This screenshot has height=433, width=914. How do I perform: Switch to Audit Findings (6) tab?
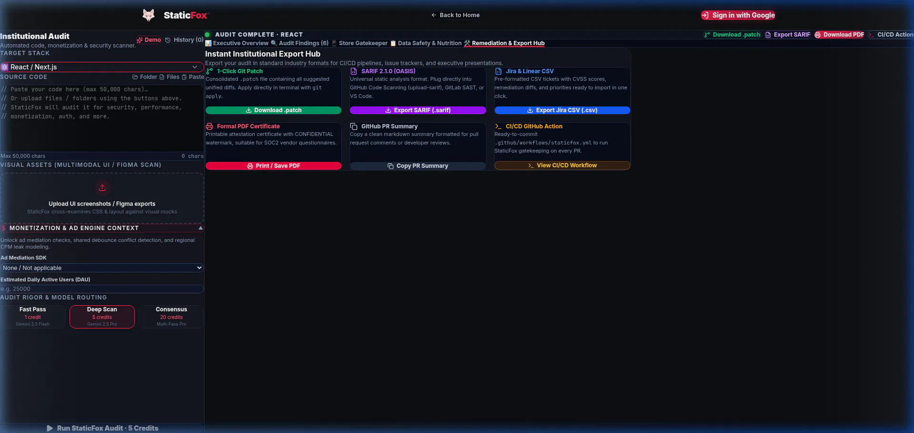[x=299, y=43]
